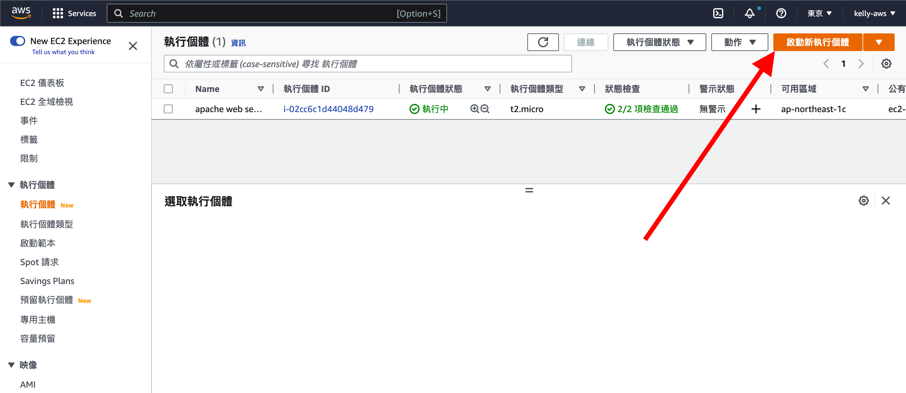Check the apache web server instance row
906x393 pixels.
tap(168, 109)
